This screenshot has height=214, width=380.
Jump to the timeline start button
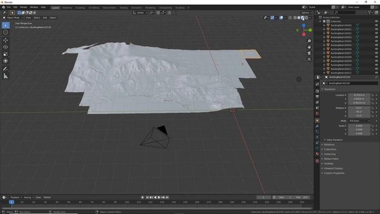point(147,197)
